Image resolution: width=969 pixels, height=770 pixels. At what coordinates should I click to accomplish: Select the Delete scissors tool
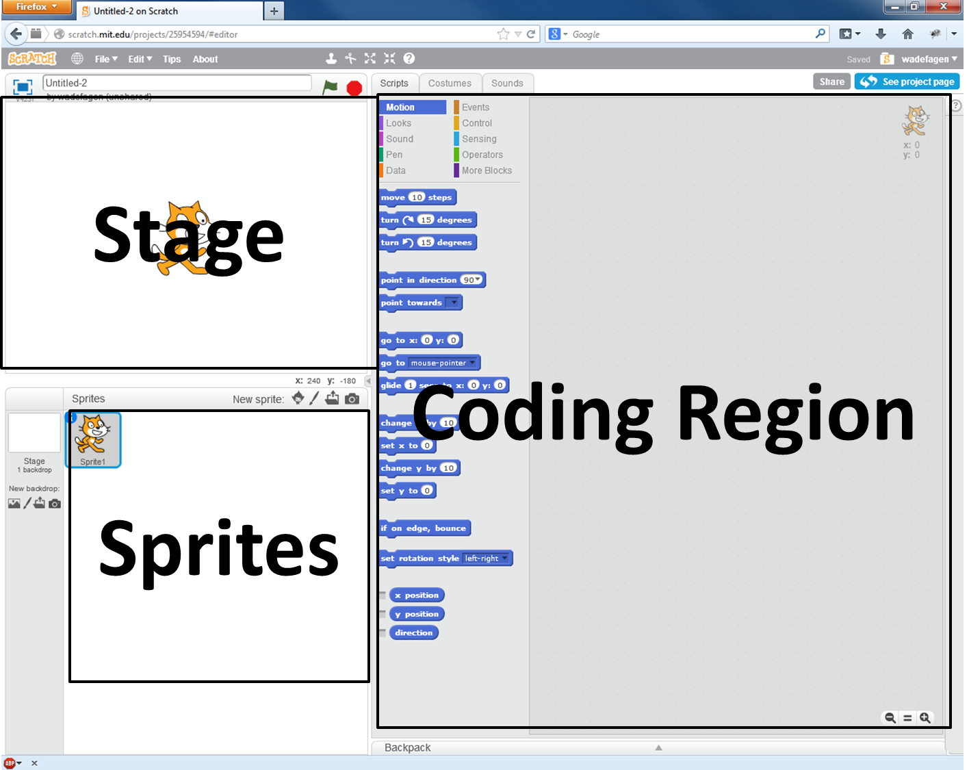[350, 59]
